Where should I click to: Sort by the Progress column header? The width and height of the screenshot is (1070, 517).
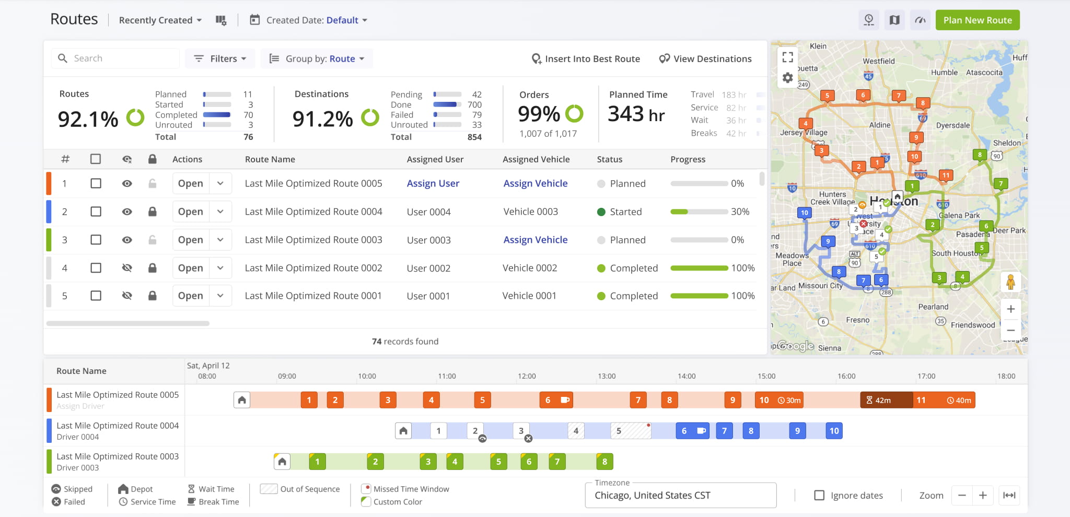[688, 159]
